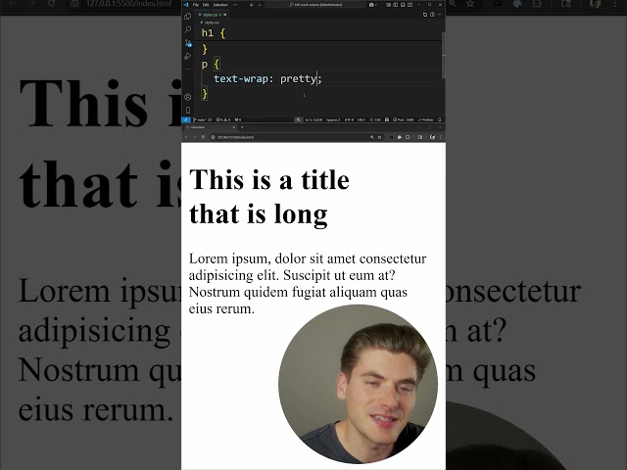Go forward using the editor navigation arrow
The image size is (627, 470).
(x=259, y=5)
